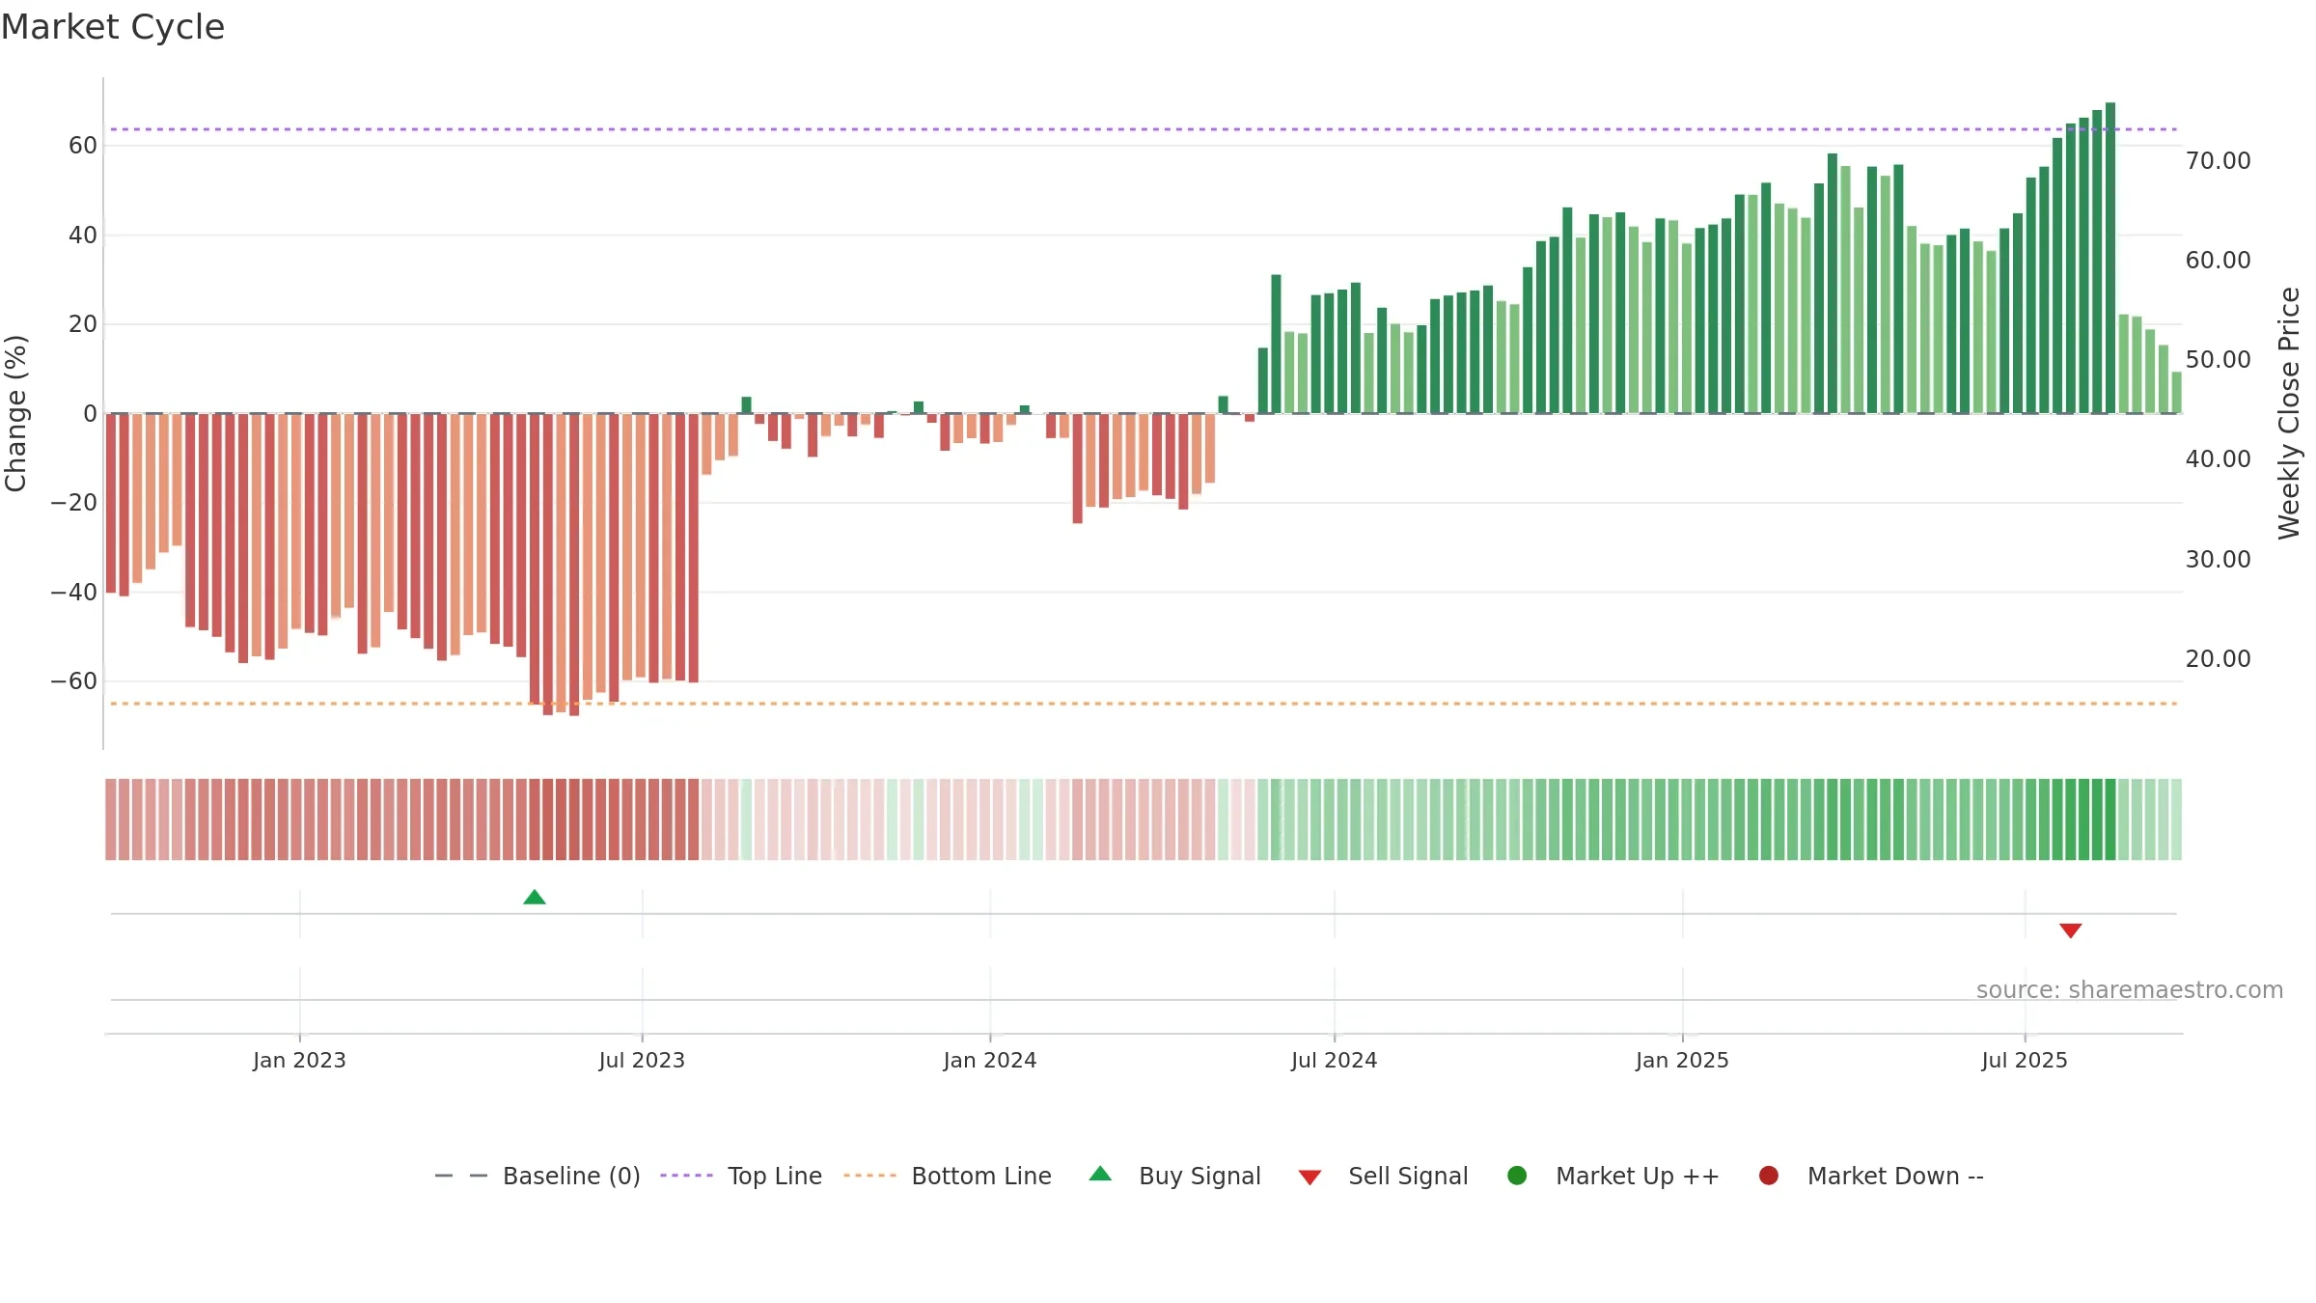Click the green Buy Signal triangle marker on the timeline
Image resolution: width=2316 pixels, height=1303 pixels.
coord(535,898)
